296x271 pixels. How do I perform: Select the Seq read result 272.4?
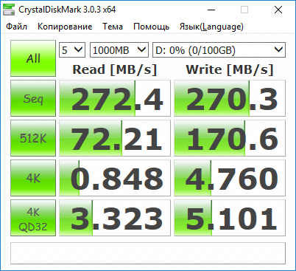115,98
